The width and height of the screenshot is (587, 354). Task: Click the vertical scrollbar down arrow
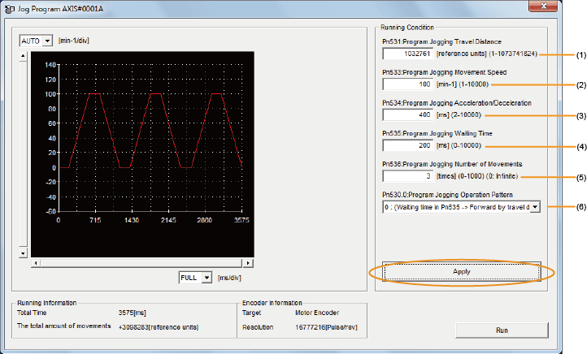pos(24,253)
